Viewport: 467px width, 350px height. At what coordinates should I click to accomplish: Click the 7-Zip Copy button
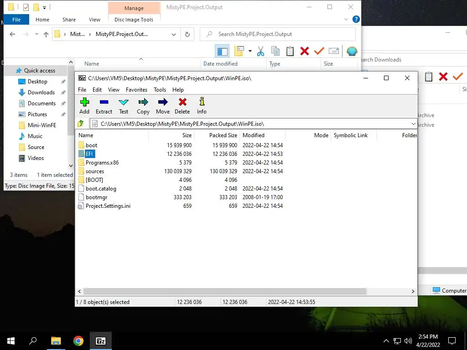[143, 106]
